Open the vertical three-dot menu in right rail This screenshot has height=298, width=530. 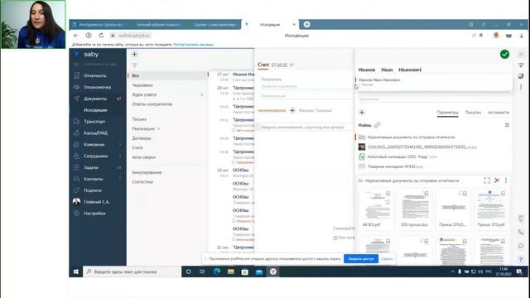(521, 87)
